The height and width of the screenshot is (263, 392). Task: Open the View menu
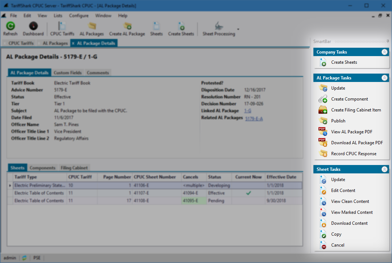coord(42,16)
